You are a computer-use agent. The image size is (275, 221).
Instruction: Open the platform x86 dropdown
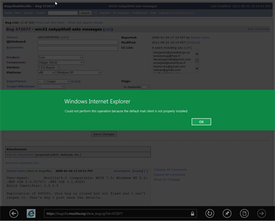point(46,72)
